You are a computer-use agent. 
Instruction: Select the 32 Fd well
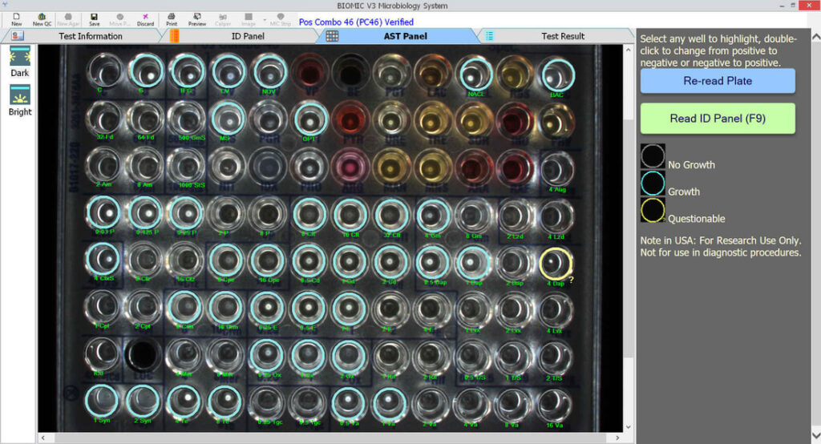tap(104, 119)
